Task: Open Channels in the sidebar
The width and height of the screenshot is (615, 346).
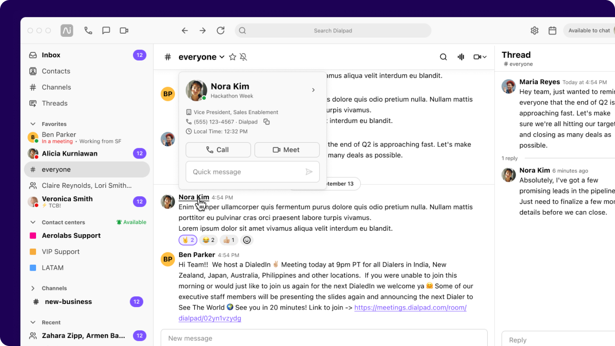Action: [87, 87]
